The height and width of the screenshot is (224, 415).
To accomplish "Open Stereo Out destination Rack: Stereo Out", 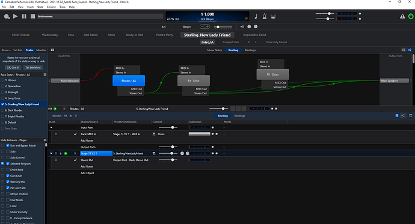I will [131, 160].
